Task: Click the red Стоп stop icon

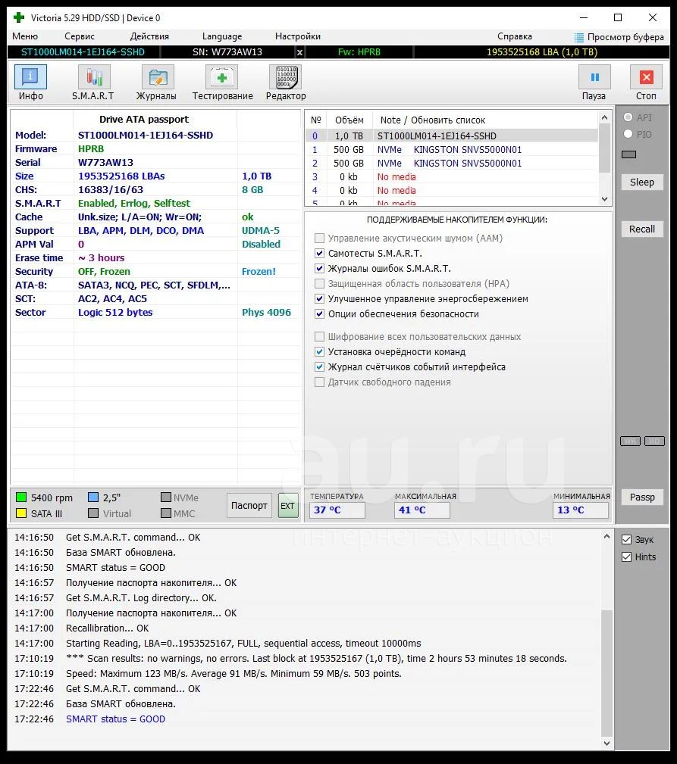Action: coord(646,77)
